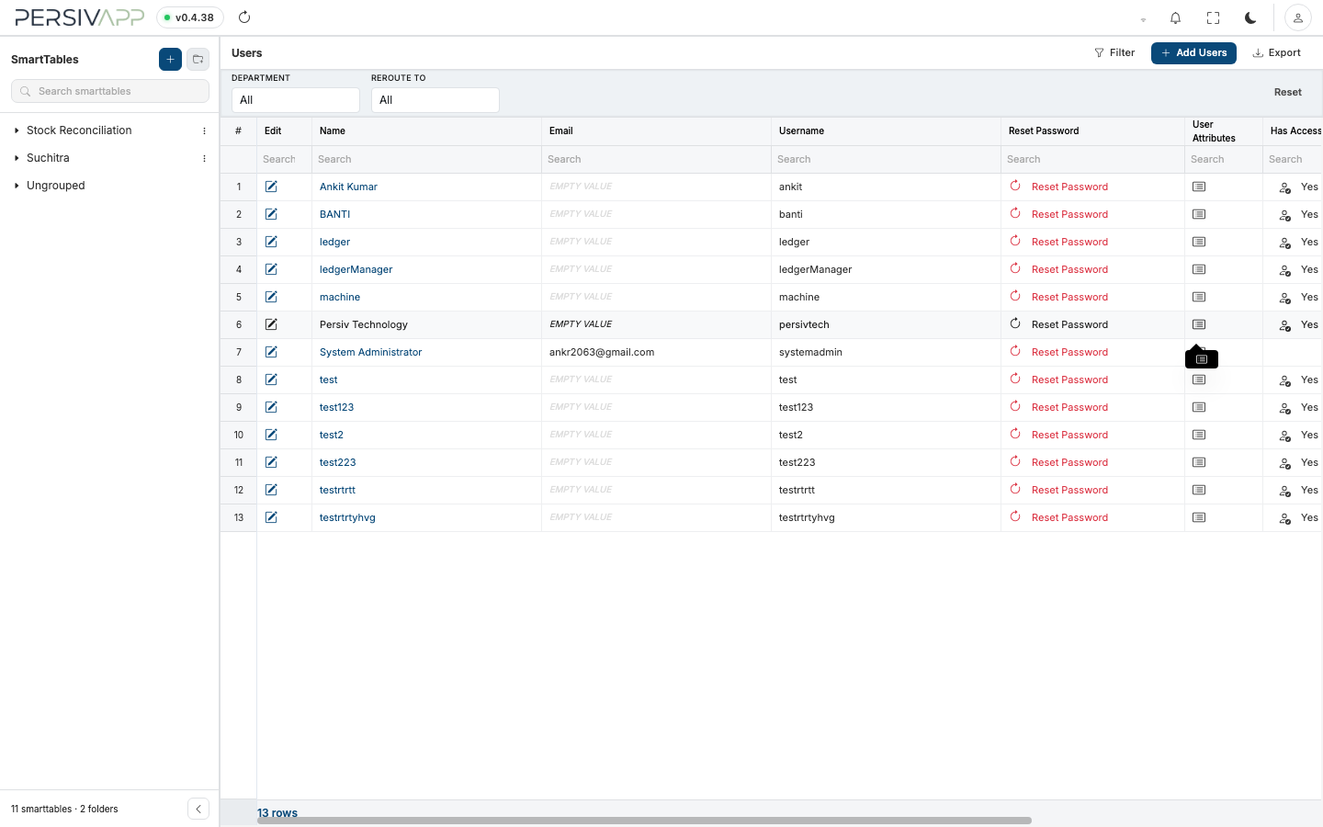Click edit icon for ledger user
The image size is (1323, 827).
[x=271, y=242]
